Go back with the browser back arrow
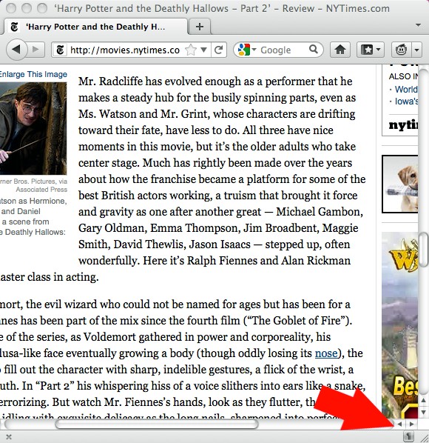Viewport: 429px width, 443px height. (16, 50)
